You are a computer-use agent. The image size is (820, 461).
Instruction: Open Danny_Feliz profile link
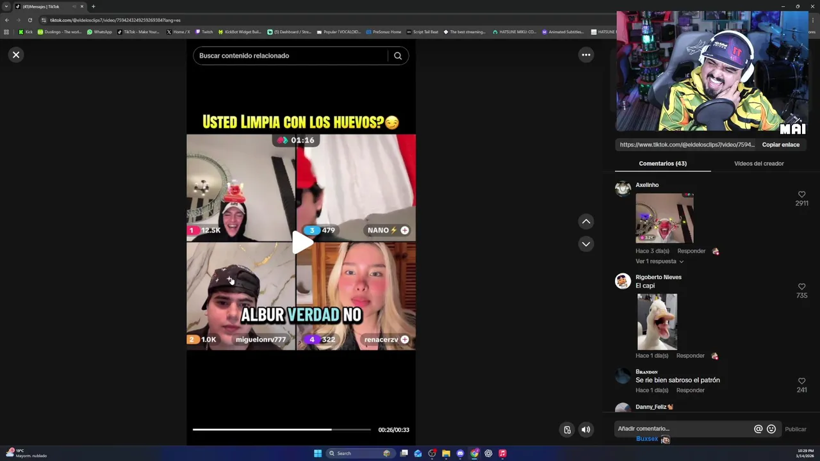click(x=654, y=407)
